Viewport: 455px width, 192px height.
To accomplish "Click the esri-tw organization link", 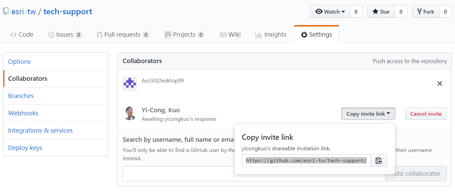I will [x=24, y=12].
